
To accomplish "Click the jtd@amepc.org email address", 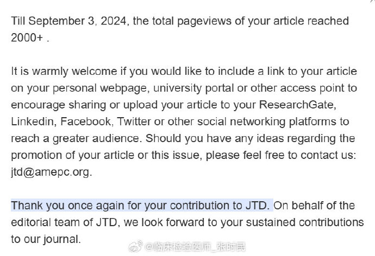I will click(50, 172).
